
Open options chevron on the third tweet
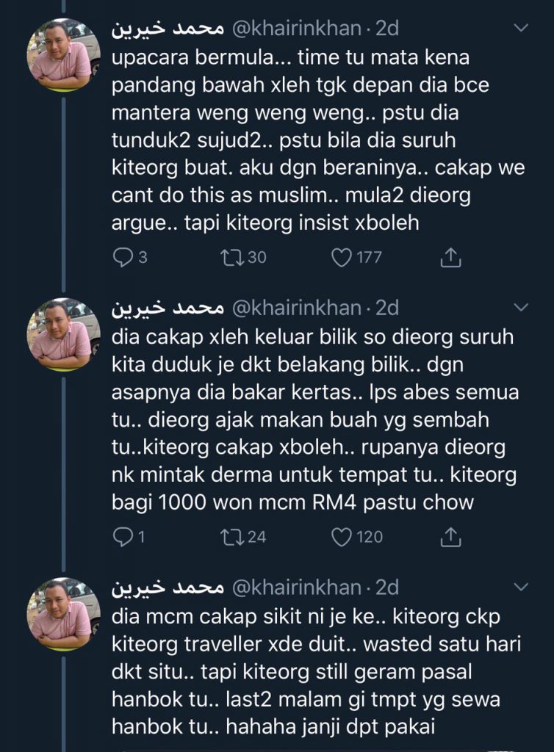[x=521, y=587]
